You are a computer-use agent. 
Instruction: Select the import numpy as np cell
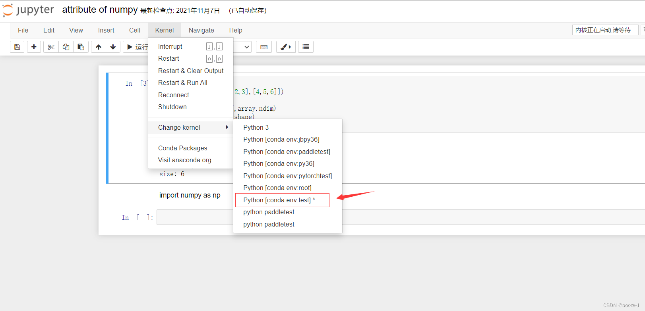point(190,195)
